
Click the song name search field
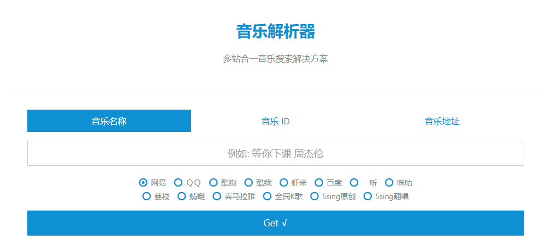(276, 153)
